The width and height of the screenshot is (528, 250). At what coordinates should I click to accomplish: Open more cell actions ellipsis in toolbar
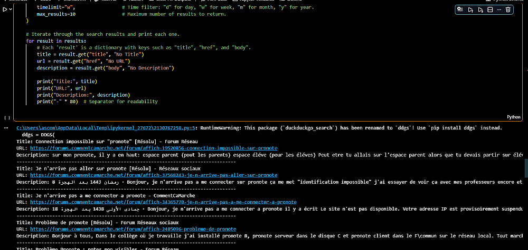(x=499, y=9)
